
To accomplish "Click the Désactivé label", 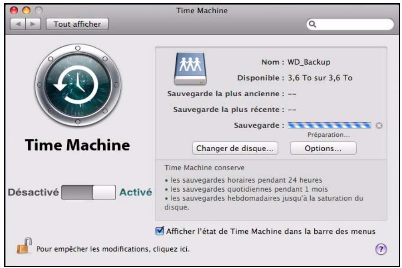I will point(33,192).
